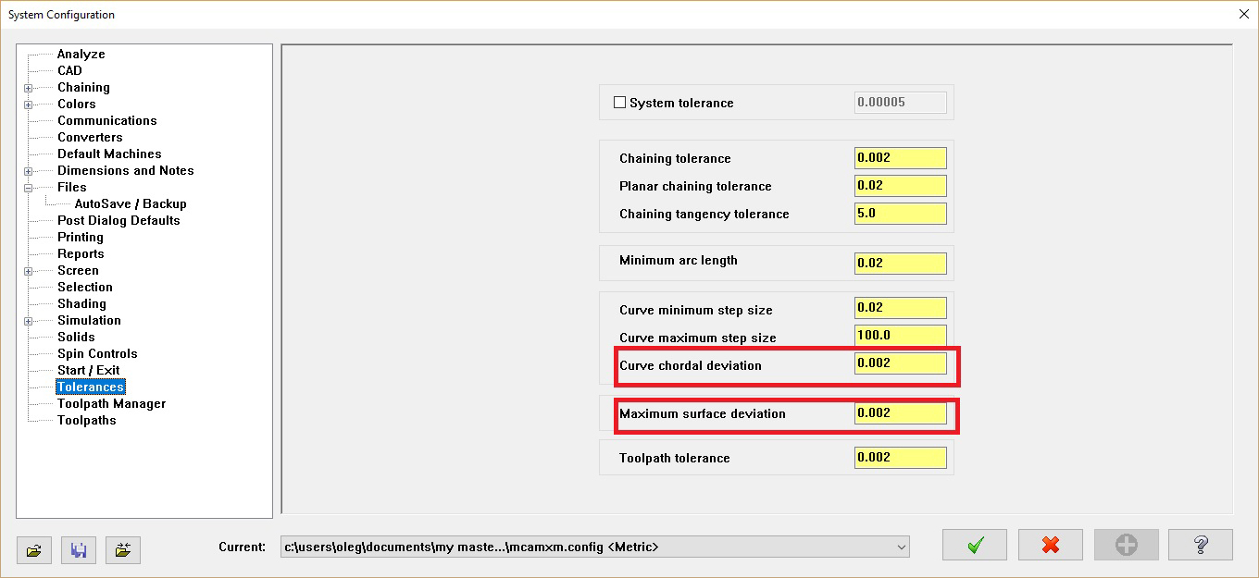The height and width of the screenshot is (578, 1259).
Task: Click the grayed plus apply button
Action: click(1126, 545)
